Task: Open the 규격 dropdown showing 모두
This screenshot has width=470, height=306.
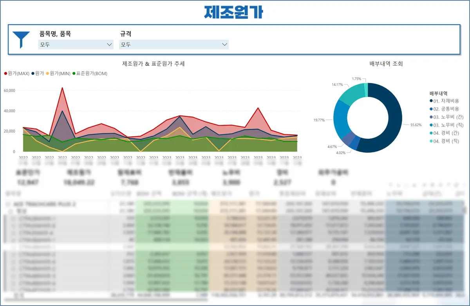Action: click(174, 45)
